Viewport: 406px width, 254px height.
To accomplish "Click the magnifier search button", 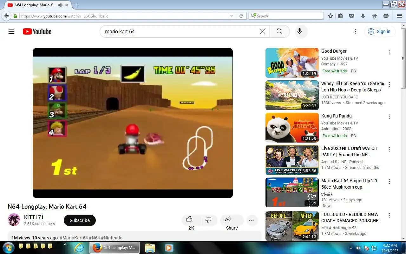I will [x=279, y=31].
